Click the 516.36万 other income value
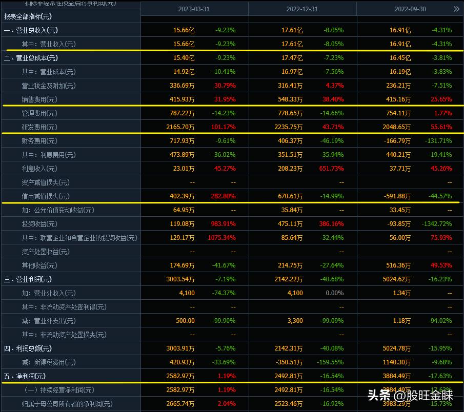 tap(398, 265)
